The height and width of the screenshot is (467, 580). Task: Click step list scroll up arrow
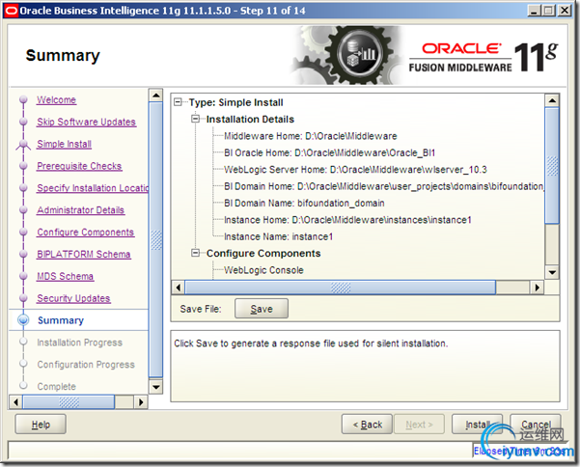[x=155, y=96]
